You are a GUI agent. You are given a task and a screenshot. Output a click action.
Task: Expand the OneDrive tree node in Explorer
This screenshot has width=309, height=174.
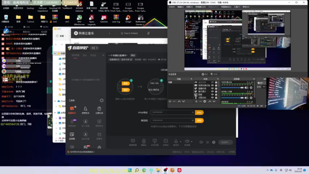pos(55,101)
